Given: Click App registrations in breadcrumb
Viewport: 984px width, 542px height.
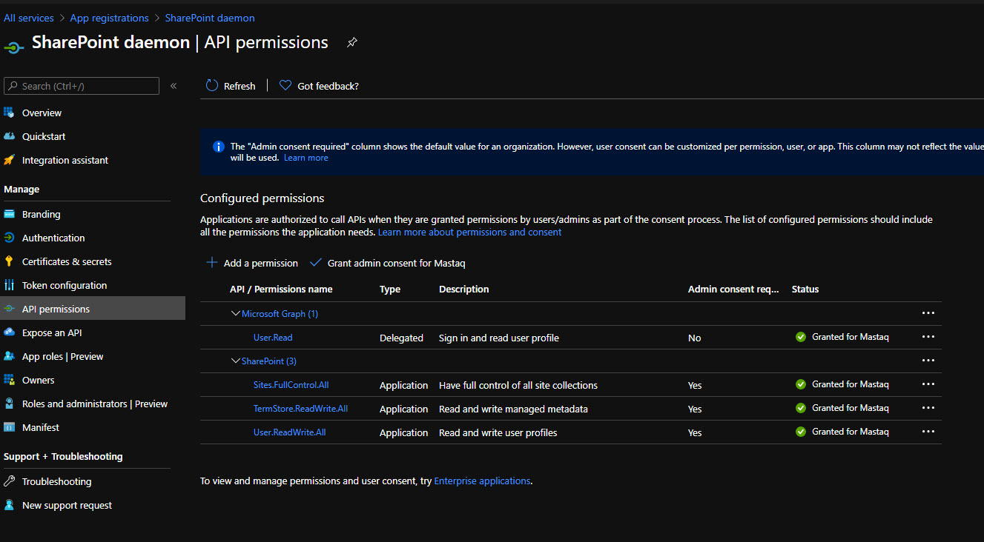Looking at the screenshot, I should (x=109, y=18).
